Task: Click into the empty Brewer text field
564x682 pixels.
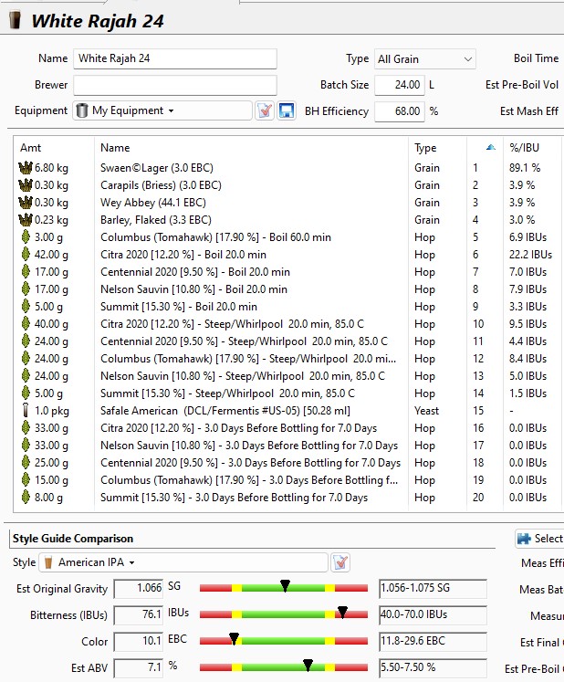Action: pyautogui.click(x=174, y=85)
